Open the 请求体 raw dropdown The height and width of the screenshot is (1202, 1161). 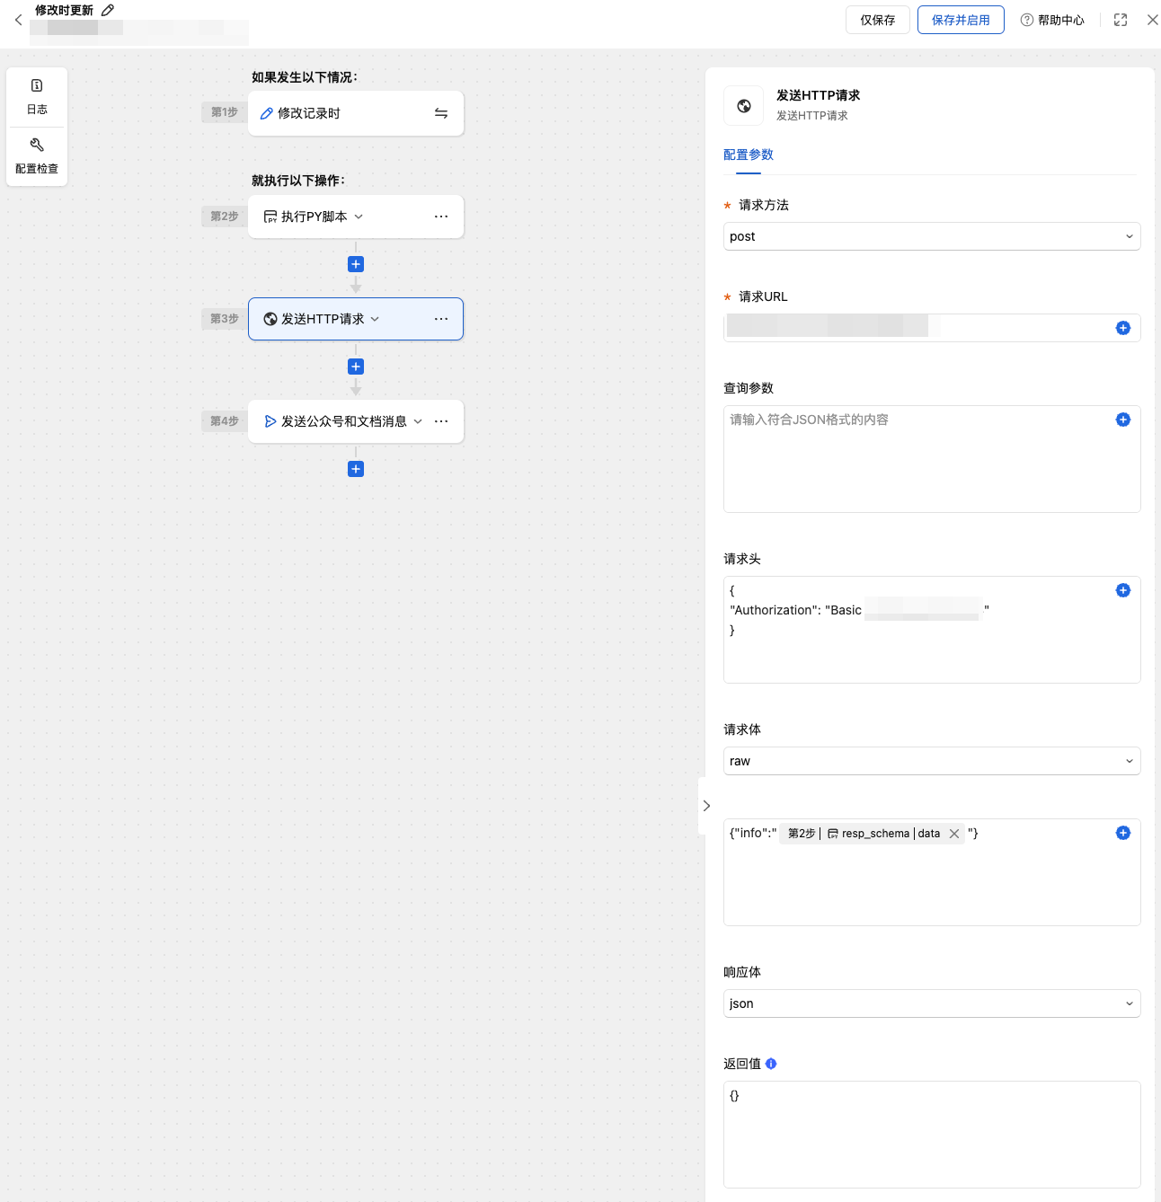pyautogui.click(x=932, y=761)
